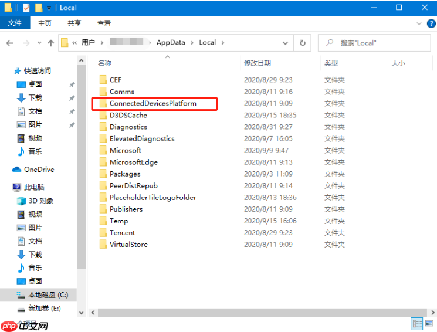Click the 2020/9/15 18:35 date of D3DSCache
This screenshot has height=332, width=437.
(270, 115)
